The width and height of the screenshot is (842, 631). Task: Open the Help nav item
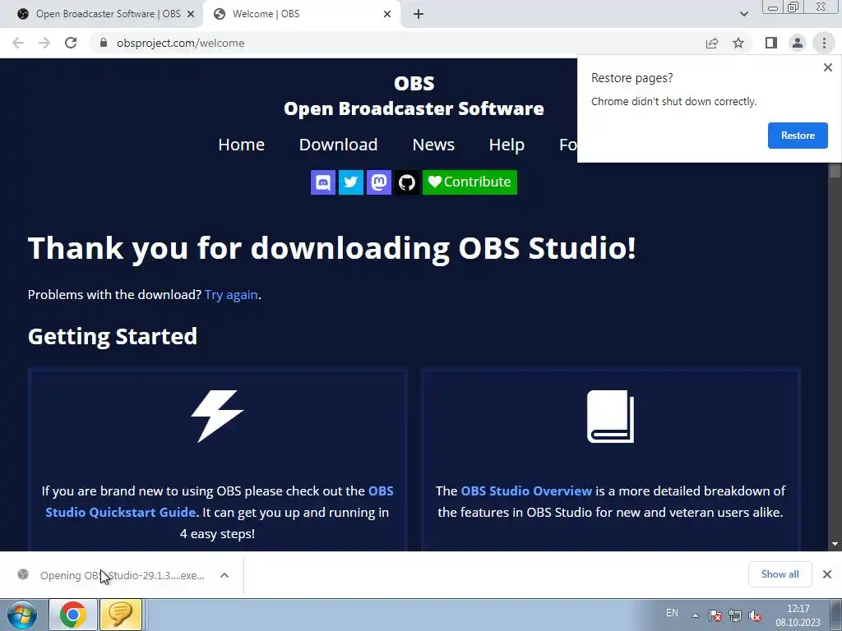point(507,145)
